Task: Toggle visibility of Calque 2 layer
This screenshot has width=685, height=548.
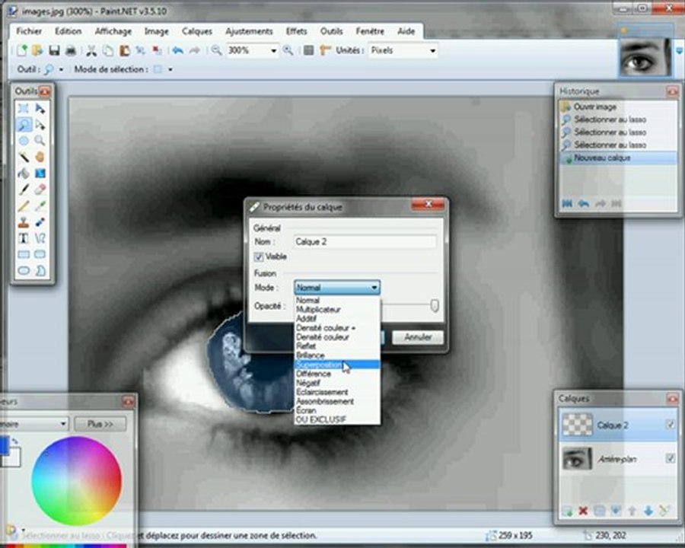Action: (670, 425)
